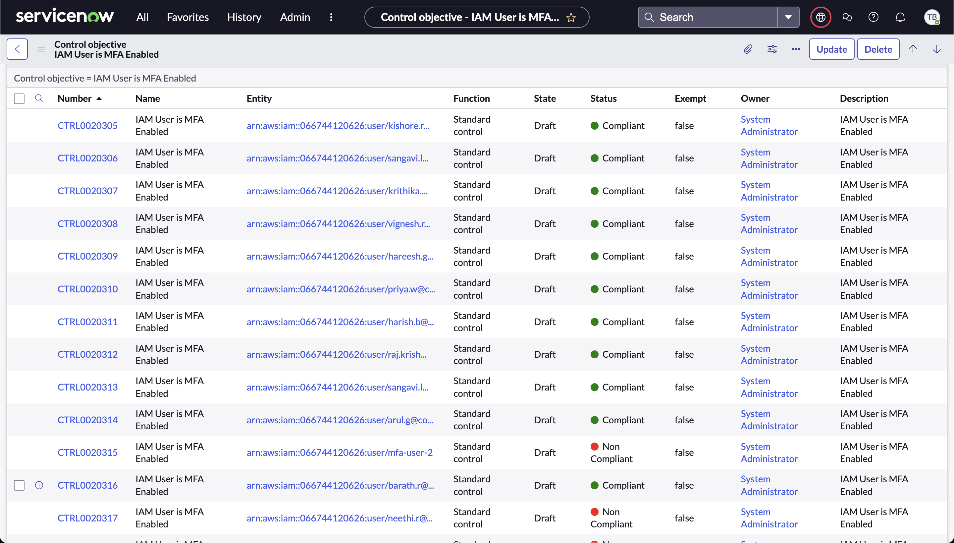
Task: Star the Control objective page as favorite
Action: pyautogui.click(x=571, y=18)
